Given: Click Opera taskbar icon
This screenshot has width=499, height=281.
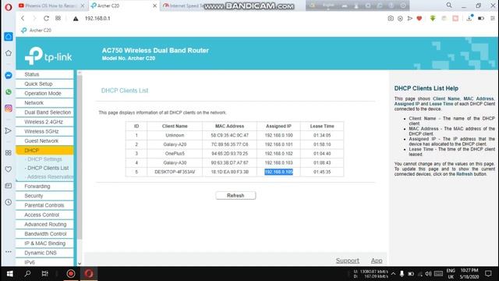Looking at the screenshot, I should pyautogui.click(x=89, y=273).
